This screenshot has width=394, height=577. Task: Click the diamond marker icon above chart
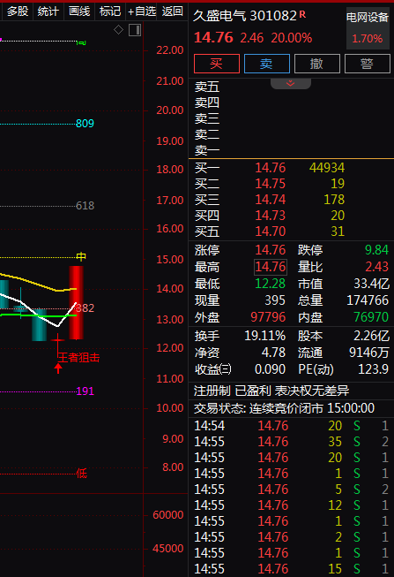(x=118, y=29)
